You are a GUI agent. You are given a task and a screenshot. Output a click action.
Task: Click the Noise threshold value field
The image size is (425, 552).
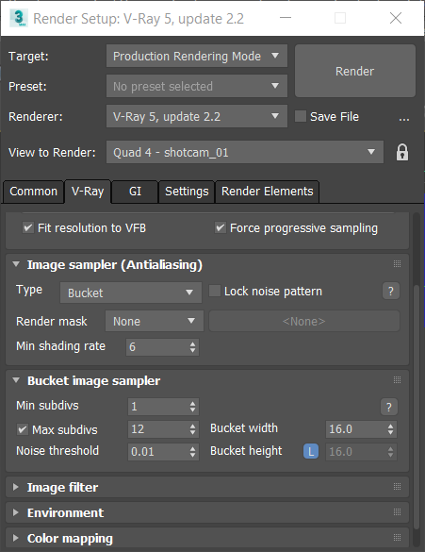(163, 452)
